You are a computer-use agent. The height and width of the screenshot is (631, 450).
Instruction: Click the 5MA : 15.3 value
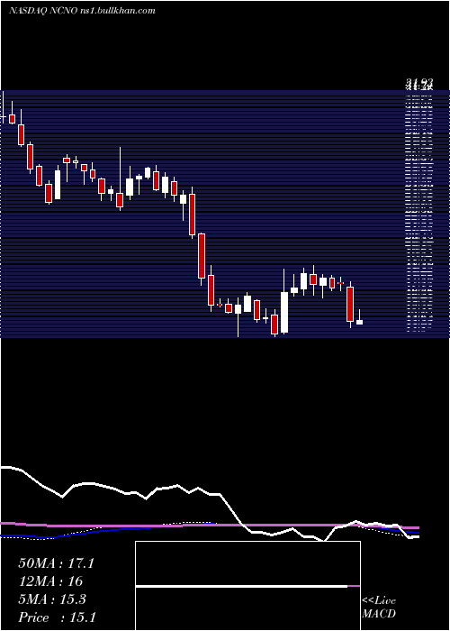click(x=52, y=599)
